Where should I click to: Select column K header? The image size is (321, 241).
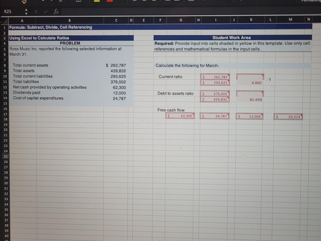coord(251,20)
